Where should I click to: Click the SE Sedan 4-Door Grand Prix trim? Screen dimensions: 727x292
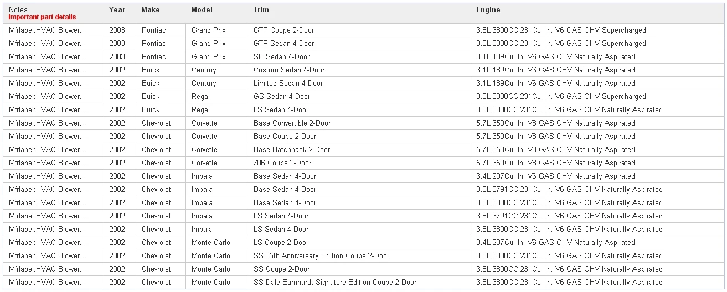pos(281,57)
